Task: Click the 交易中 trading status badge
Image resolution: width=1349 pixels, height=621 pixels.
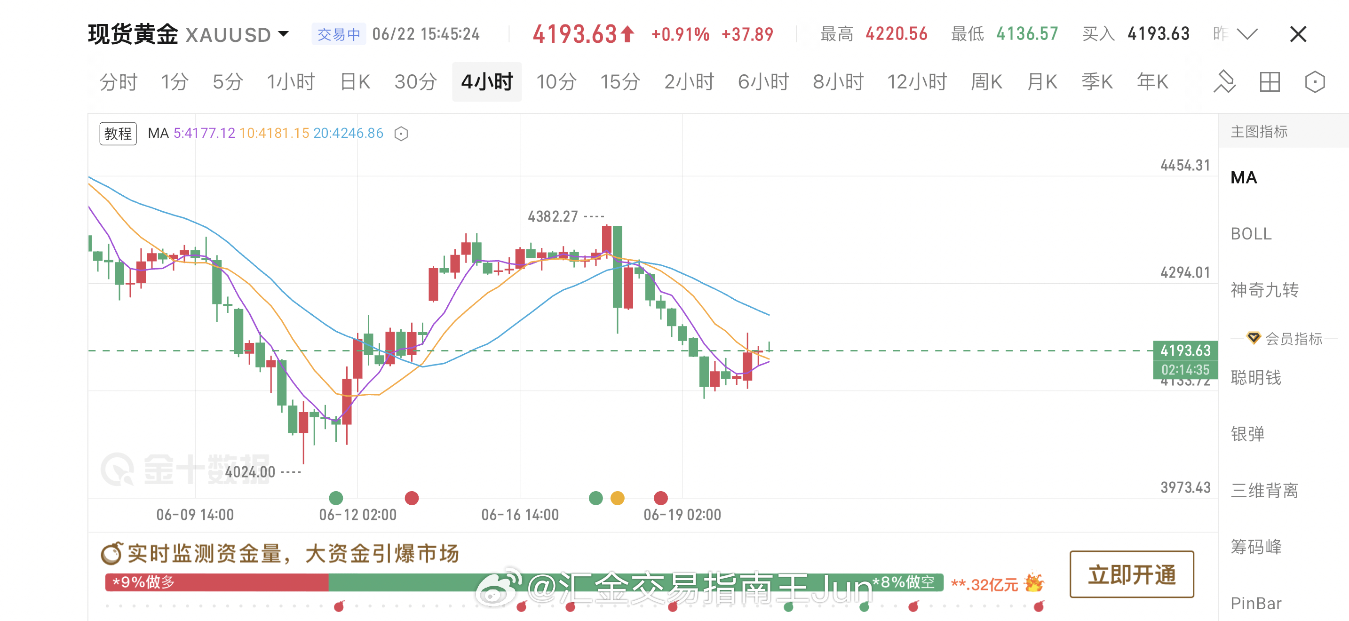Action: click(x=338, y=34)
